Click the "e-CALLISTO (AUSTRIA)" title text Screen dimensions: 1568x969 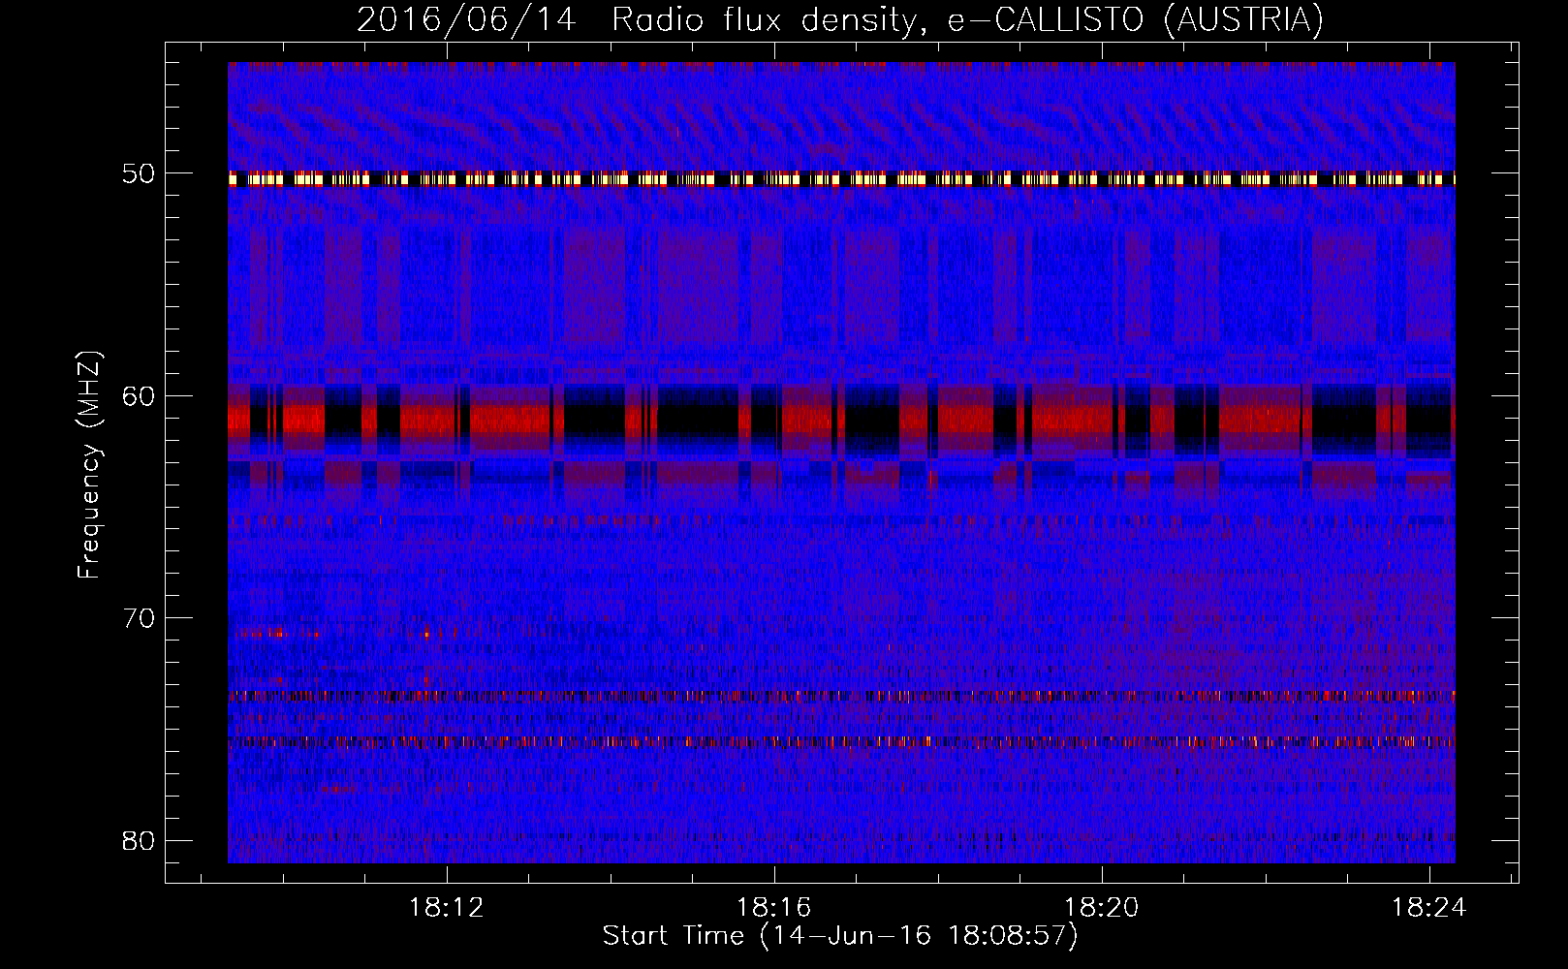click(1135, 20)
